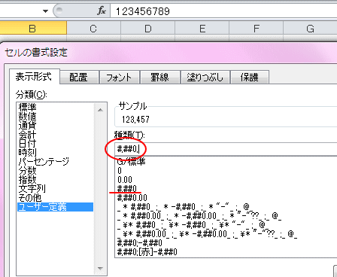Viewport: 337px width, 277px height.
Task: Select the _ ¥* #,##0.00_ accounting format
Action: (207, 234)
